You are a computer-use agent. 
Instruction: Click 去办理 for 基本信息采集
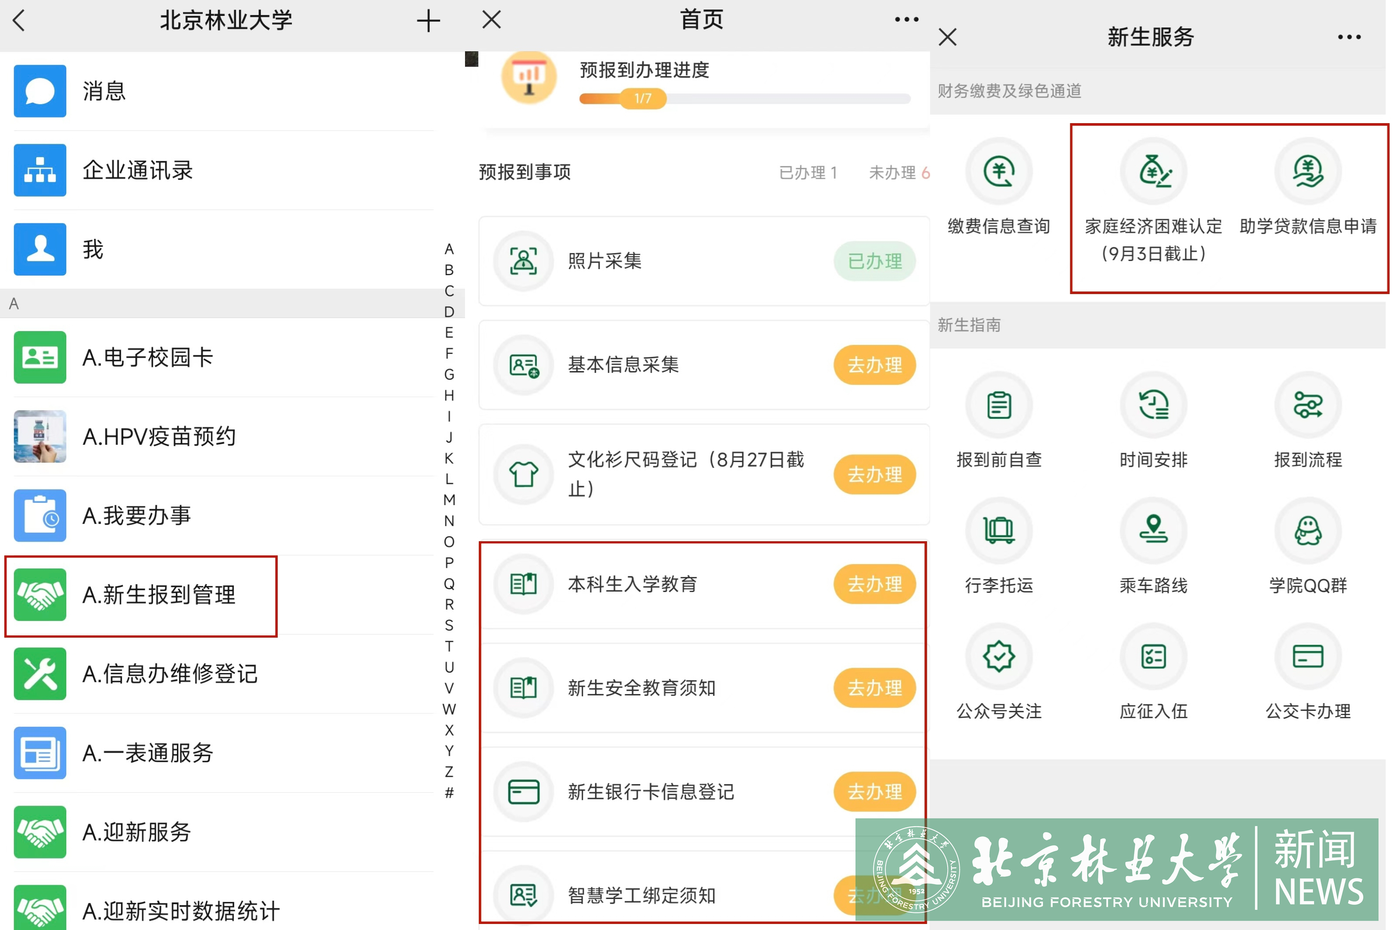click(x=874, y=365)
